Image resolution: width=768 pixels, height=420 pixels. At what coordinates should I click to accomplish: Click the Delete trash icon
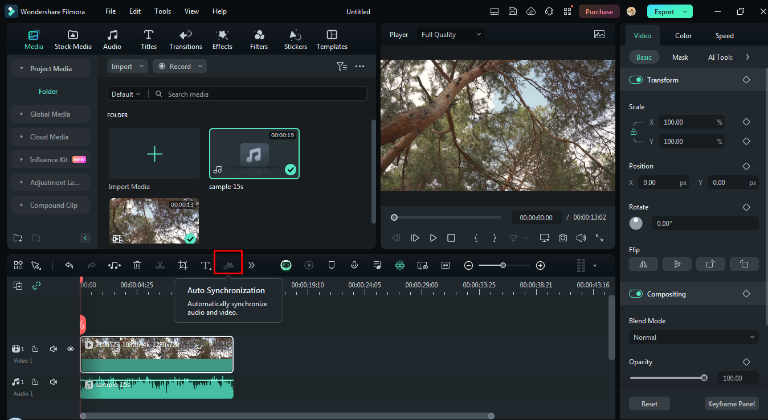137,265
